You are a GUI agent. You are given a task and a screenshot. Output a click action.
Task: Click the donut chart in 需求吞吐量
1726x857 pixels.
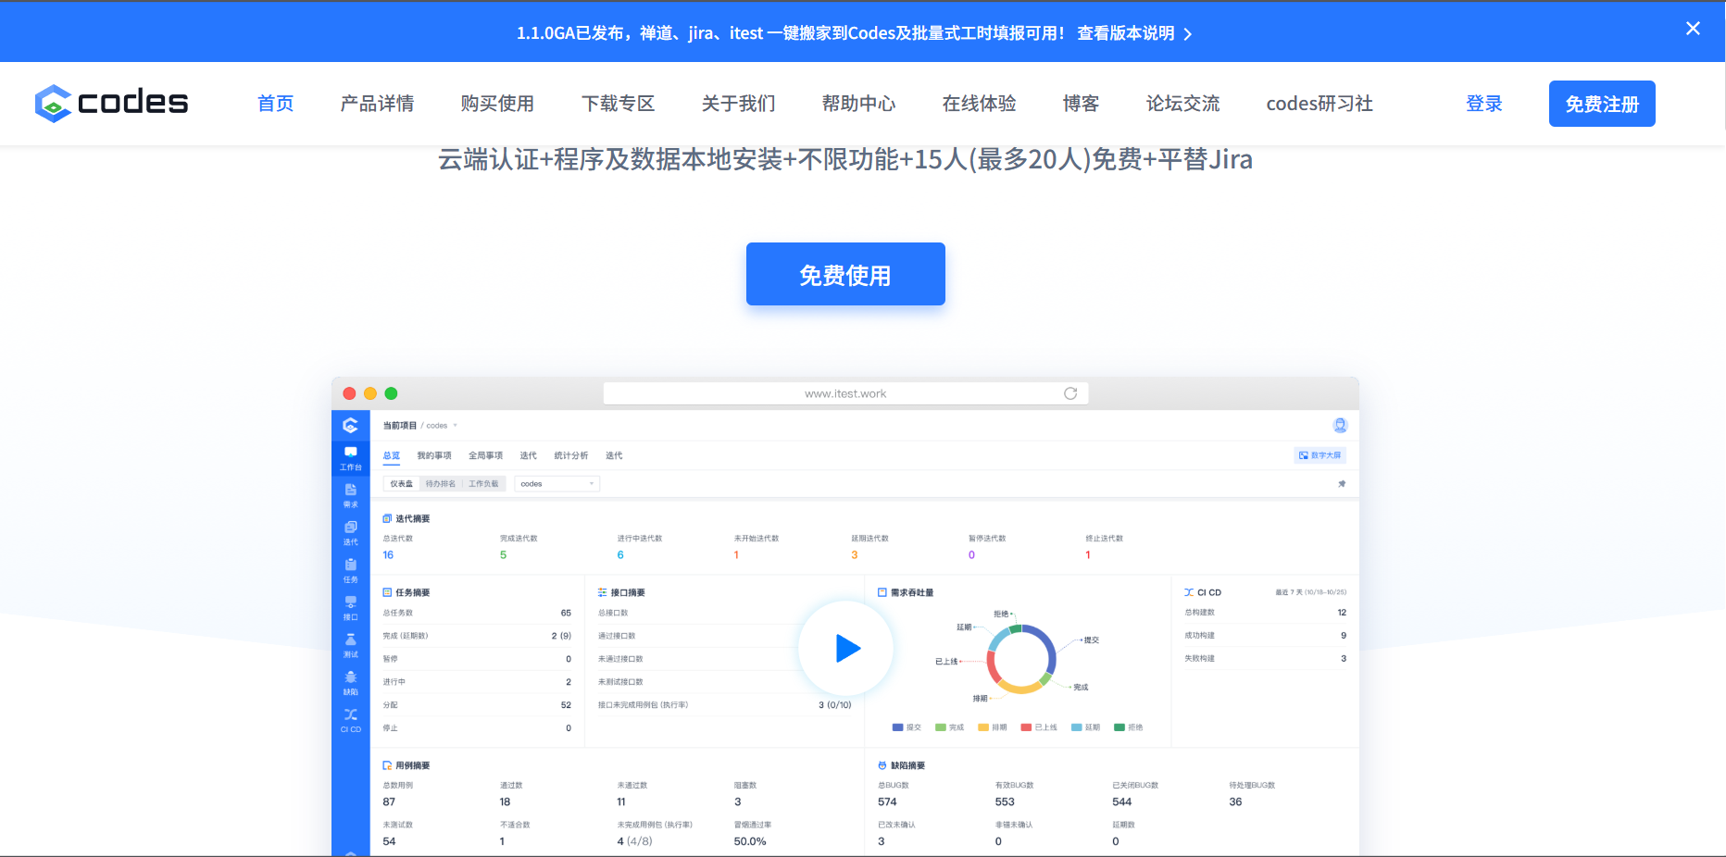[1021, 659]
